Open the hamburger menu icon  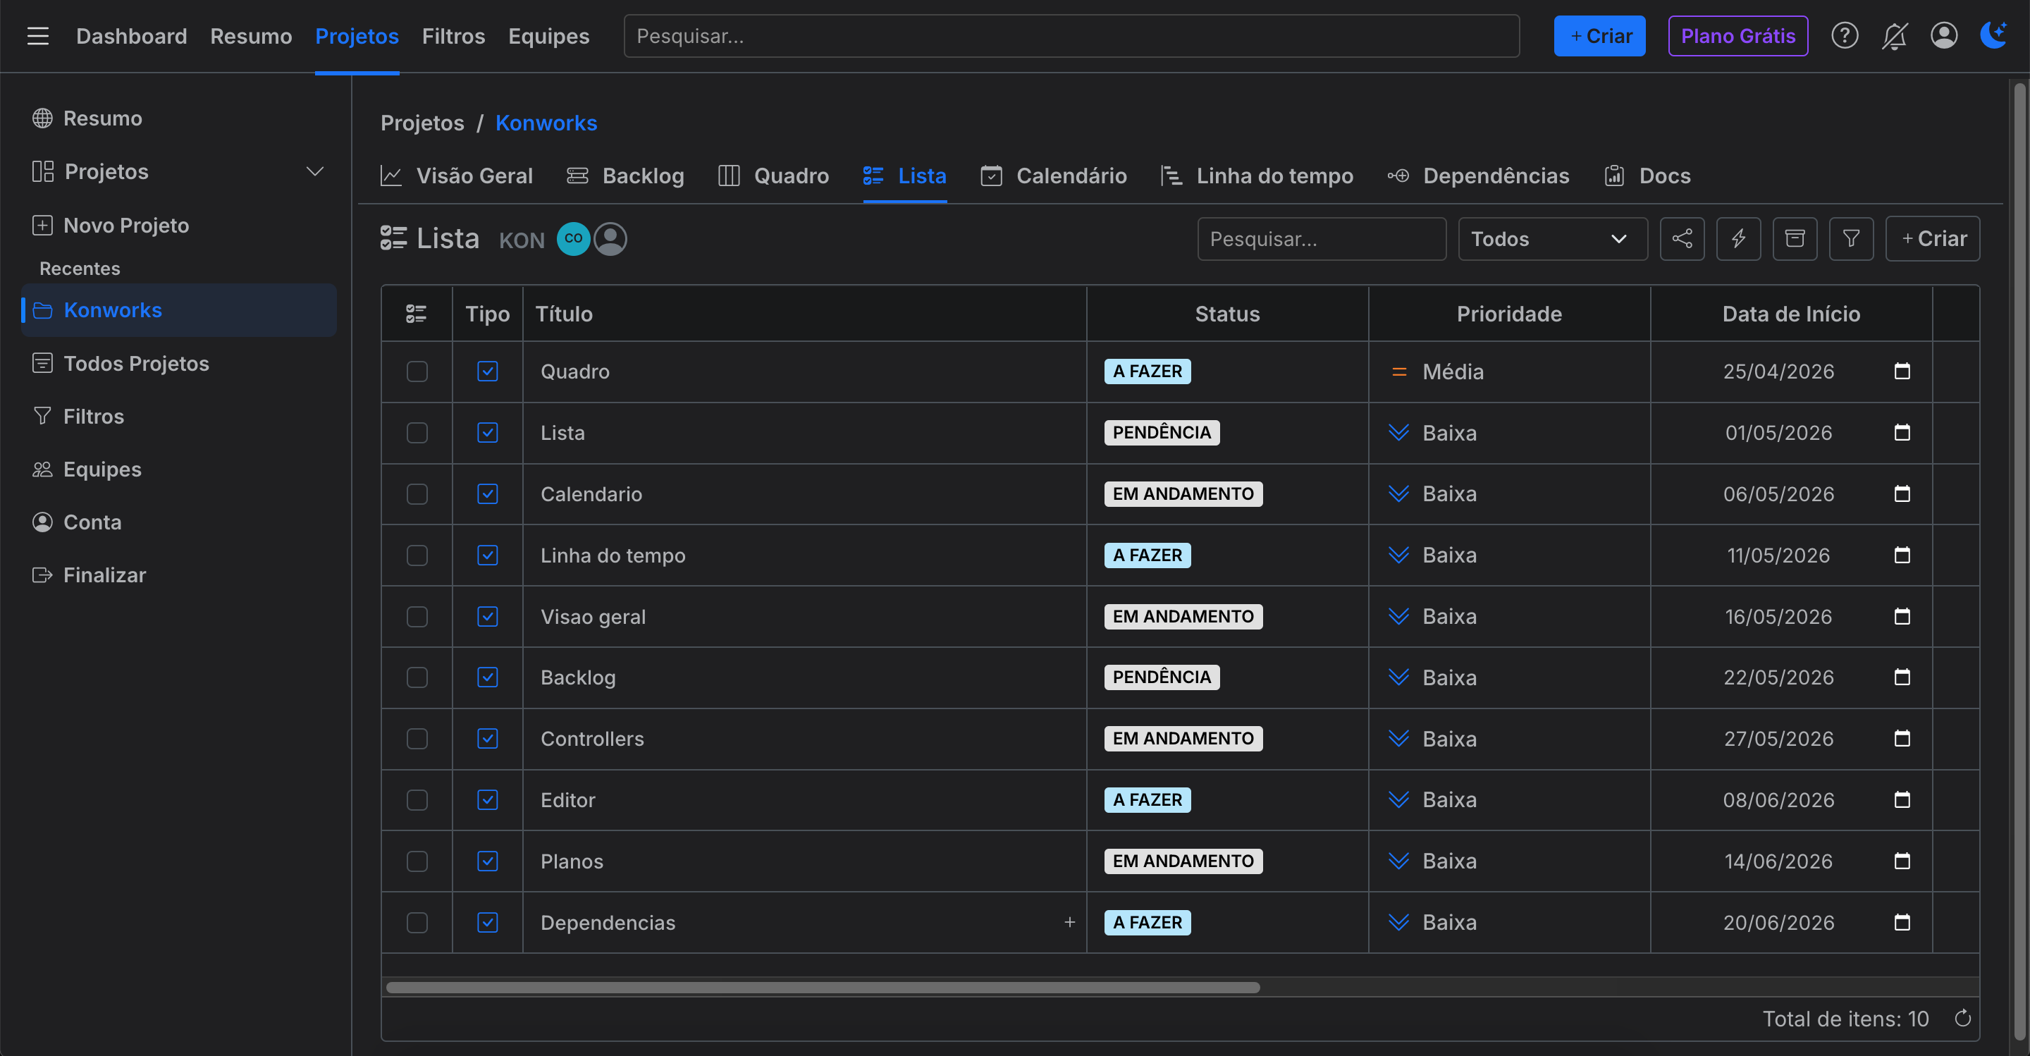pyautogui.click(x=38, y=36)
